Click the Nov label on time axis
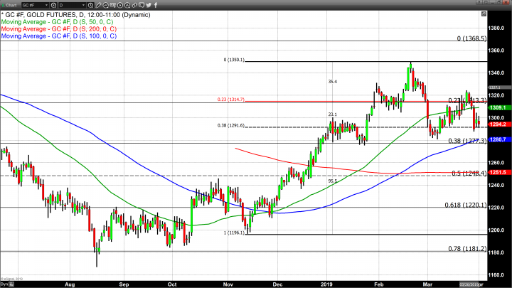Image resolution: width=512 pixels, height=288 pixels. coord(228,284)
